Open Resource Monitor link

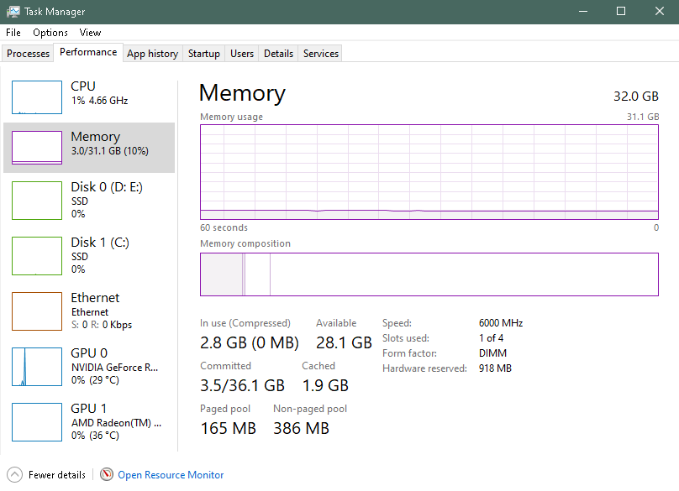(x=171, y=475)
